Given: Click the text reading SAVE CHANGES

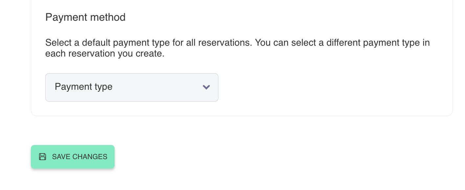Looking at the screenshot, I should [x=79, y=157].
